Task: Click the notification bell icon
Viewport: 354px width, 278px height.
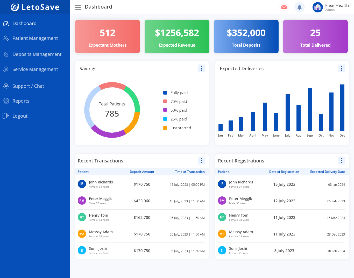Action: click(299, 7)
